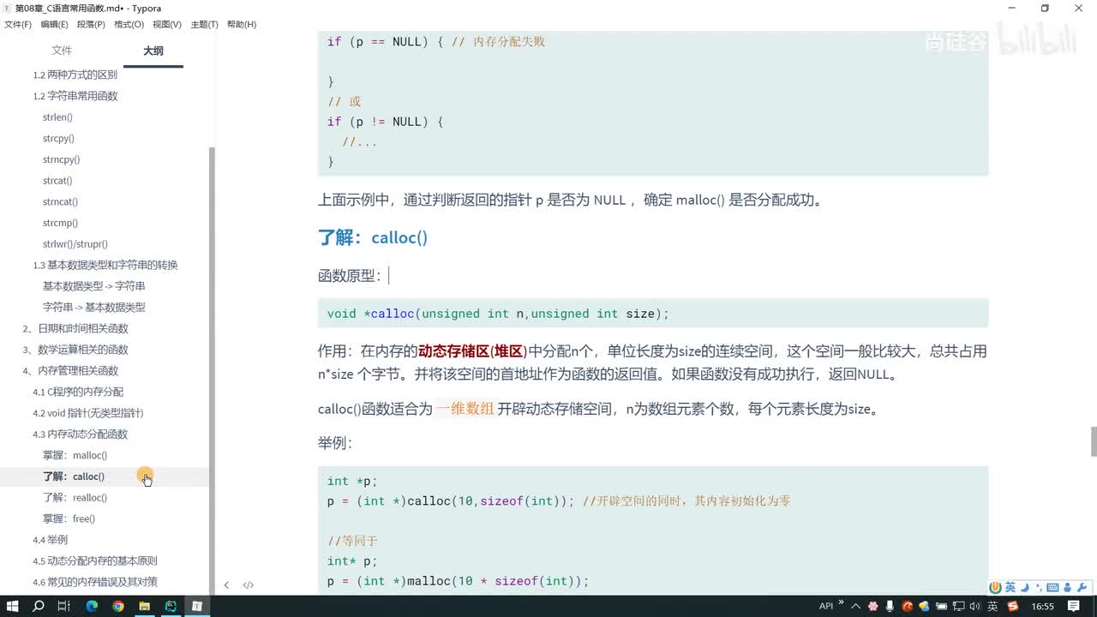Screen dimensions: 1097x617
Task: Go to 2、日期和时间相关函数
Action: click(75, 328)
